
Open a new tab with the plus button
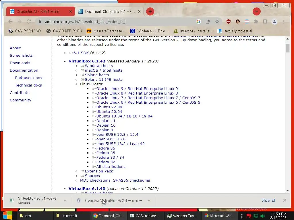pyautogui.click(x=150, y=11)
